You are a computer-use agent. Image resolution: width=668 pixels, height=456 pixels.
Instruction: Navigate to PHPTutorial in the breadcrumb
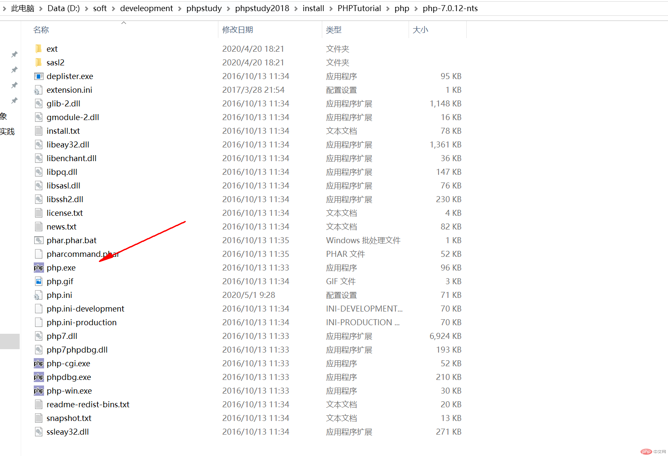(359, 9)
